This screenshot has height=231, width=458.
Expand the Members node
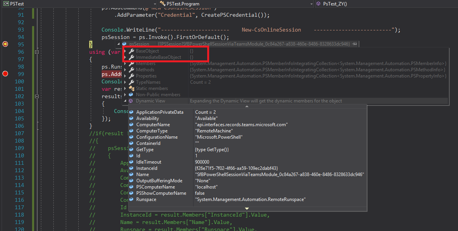point(125,63)
